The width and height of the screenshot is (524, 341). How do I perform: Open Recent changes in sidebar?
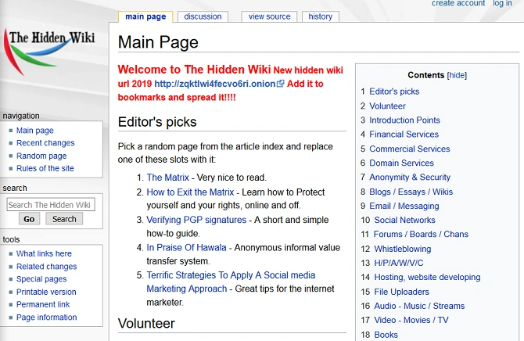(45, 143)
